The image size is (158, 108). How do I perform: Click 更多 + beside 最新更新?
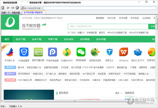pos(119,93)
